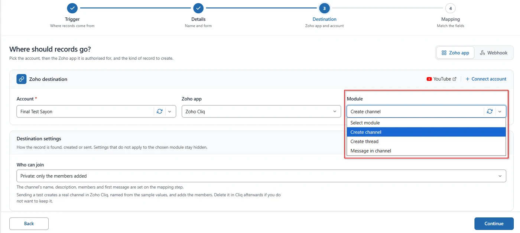This screenshot has width=520, height=233.
Task: Click external link icon next to YouTube
Action: coord(454,79)
